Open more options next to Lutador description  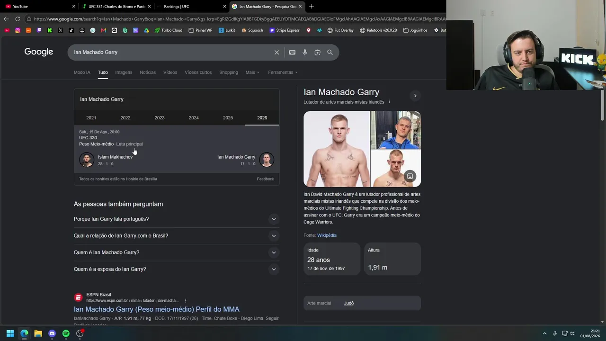pos(389,102)
